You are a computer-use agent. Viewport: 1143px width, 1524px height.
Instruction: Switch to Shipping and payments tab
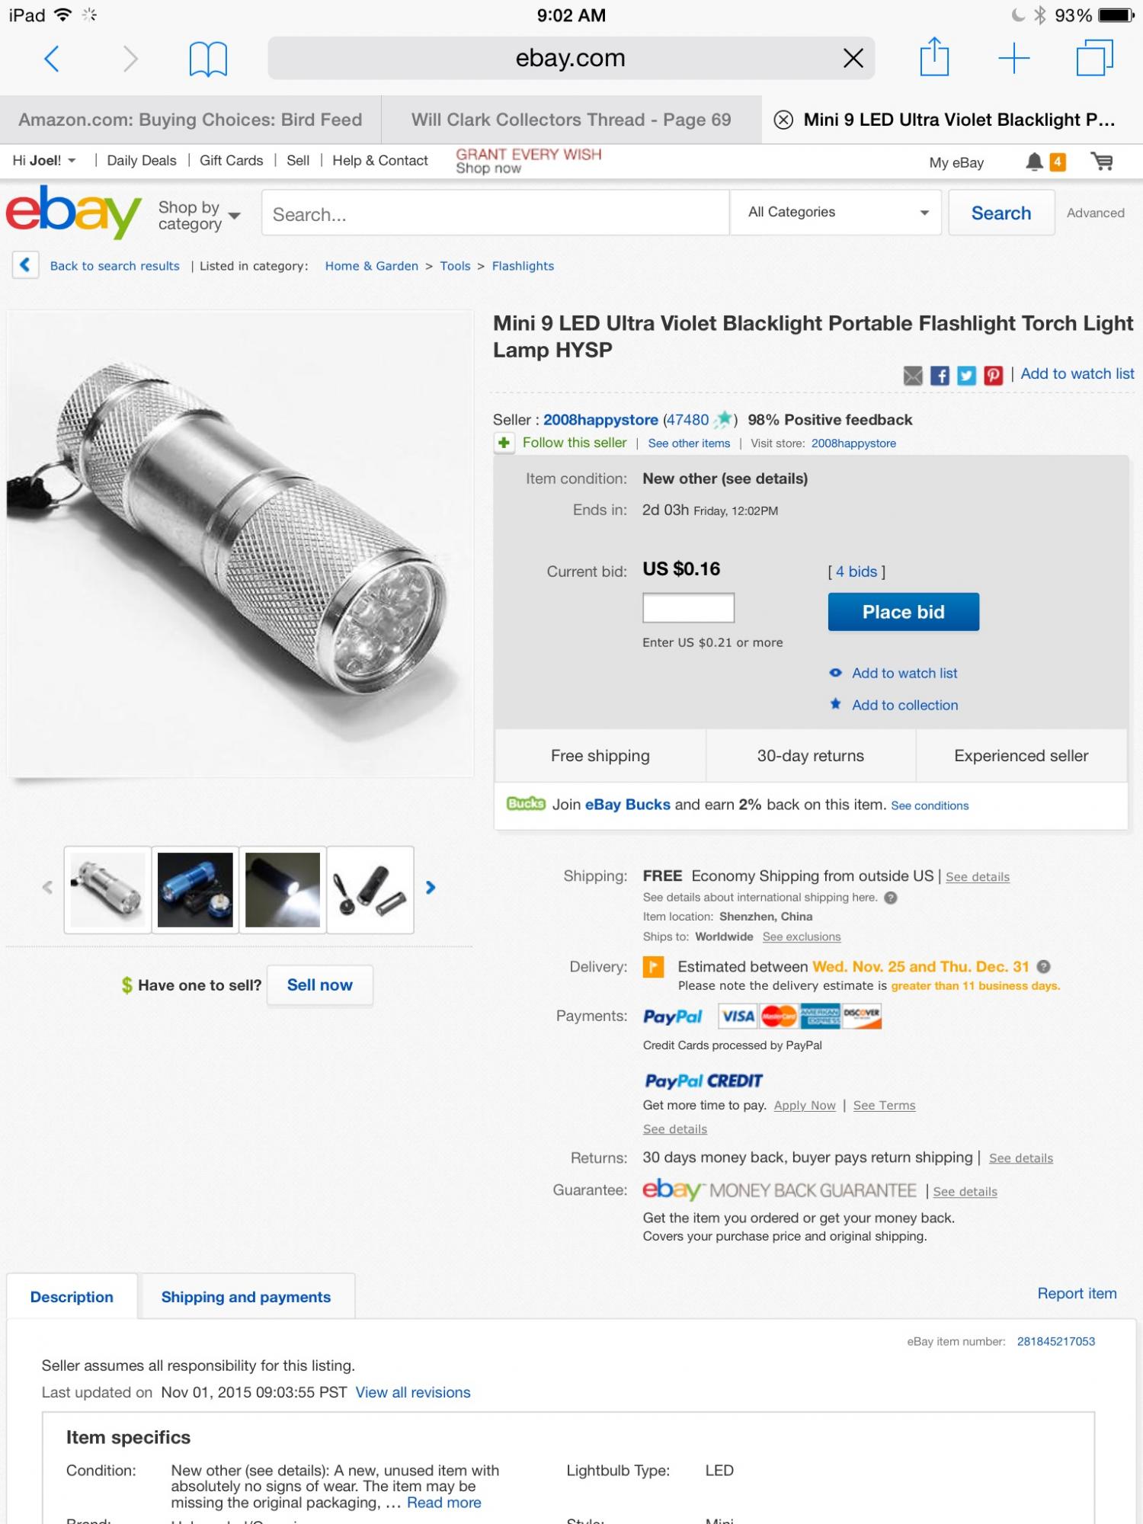pos(246,1297)
